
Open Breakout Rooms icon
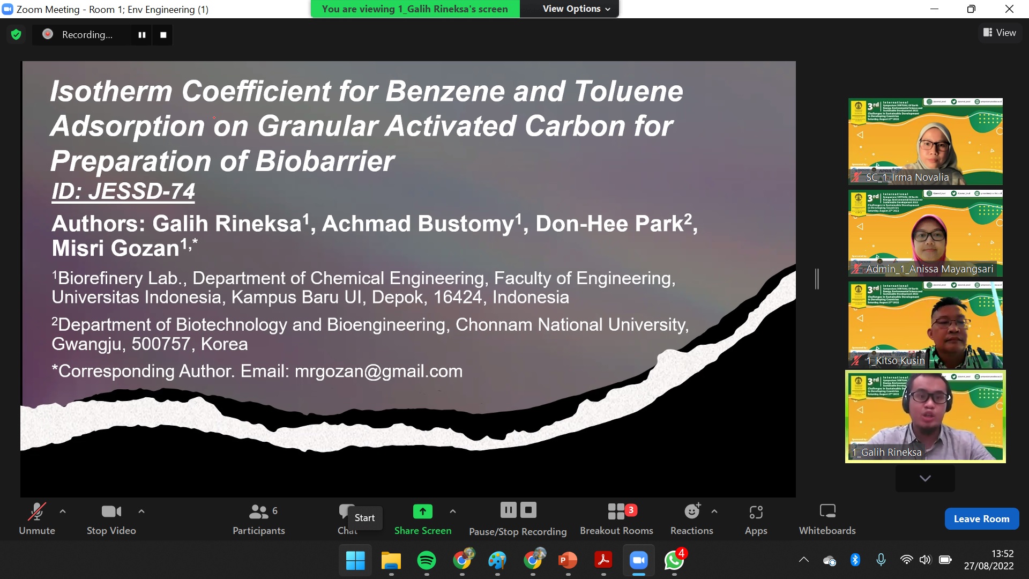click(x=616, y=511)
